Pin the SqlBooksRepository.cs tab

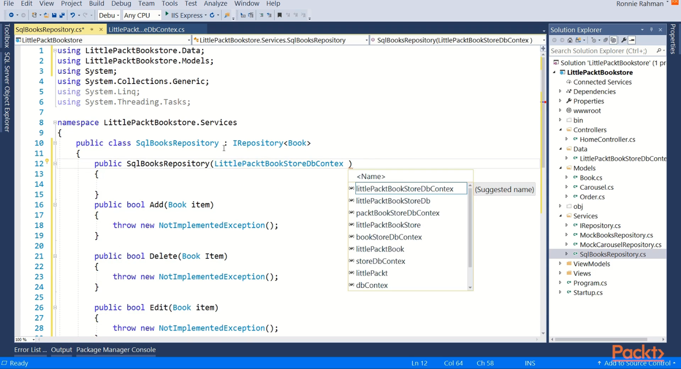(91, 30)
